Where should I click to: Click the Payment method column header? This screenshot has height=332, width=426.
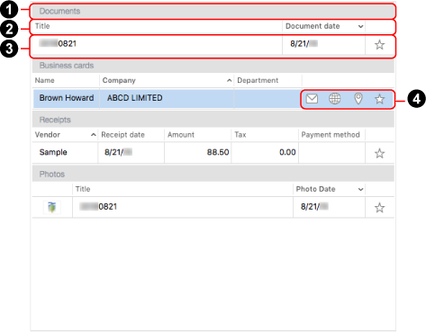point(331,135)
